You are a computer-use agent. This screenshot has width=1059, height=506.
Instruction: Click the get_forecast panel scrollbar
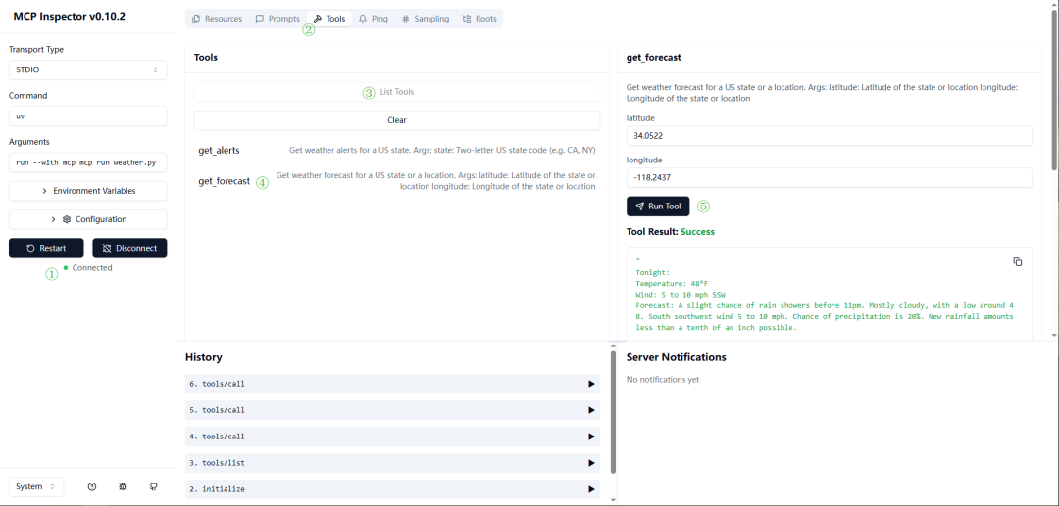pos(1054,91)
